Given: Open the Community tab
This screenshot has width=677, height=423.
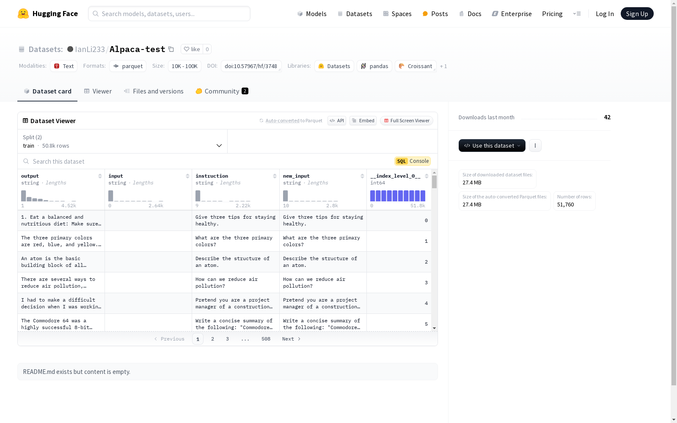Looking at the screenshot, I should pyautogui.click(x=222, y=91).
